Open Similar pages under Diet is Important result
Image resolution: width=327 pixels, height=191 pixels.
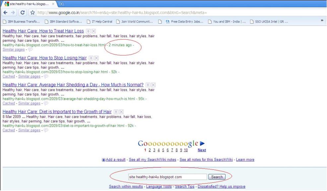29,130
